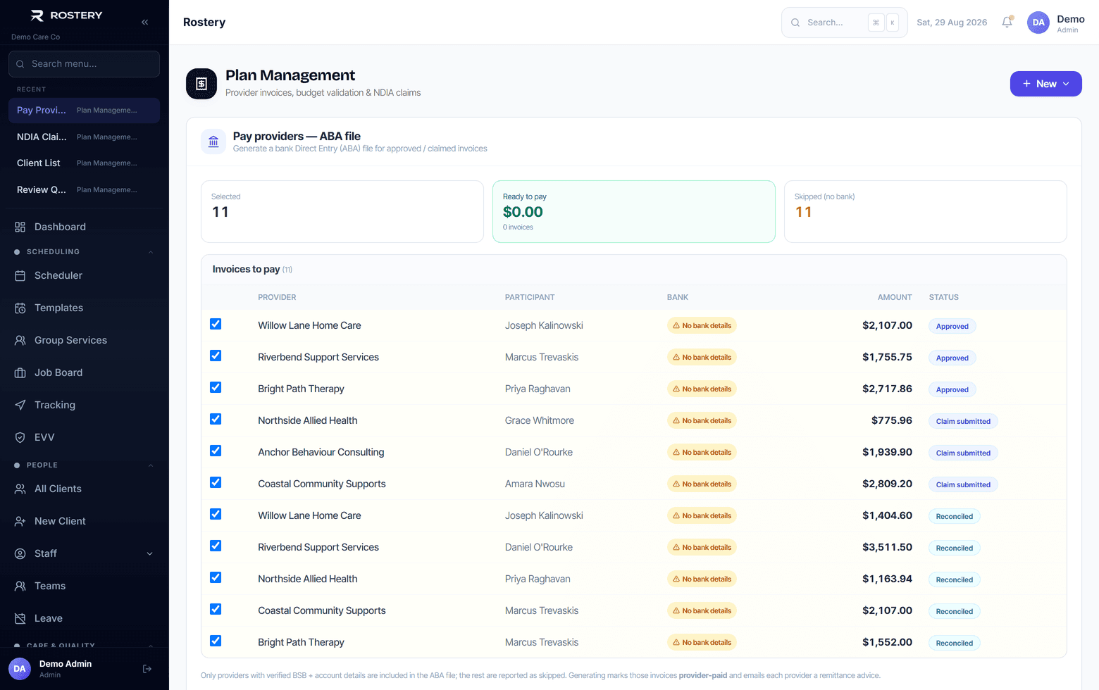Click the STATUS column header
1099x690 pixels.
pyautogui.click(x=944, y=297)
